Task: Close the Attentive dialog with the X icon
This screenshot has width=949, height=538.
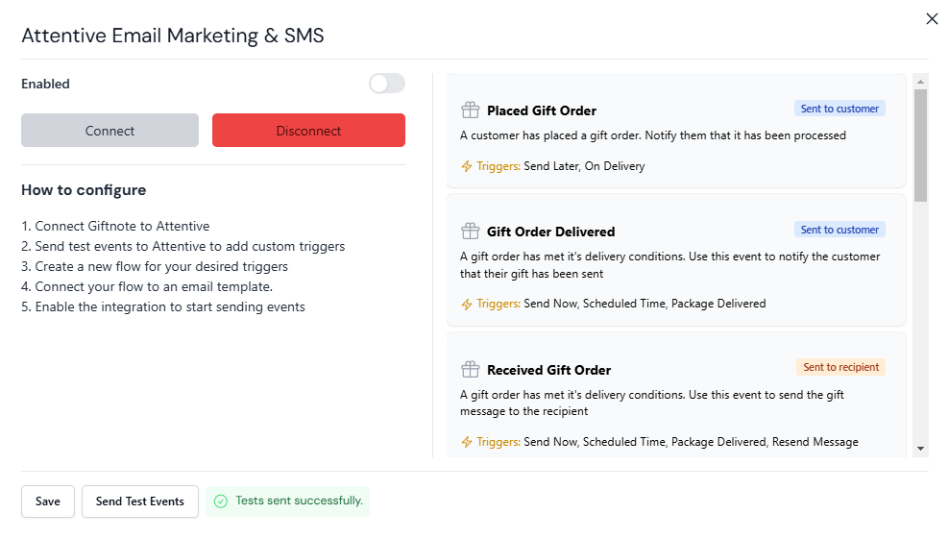Action: click(x=932, y=19)
